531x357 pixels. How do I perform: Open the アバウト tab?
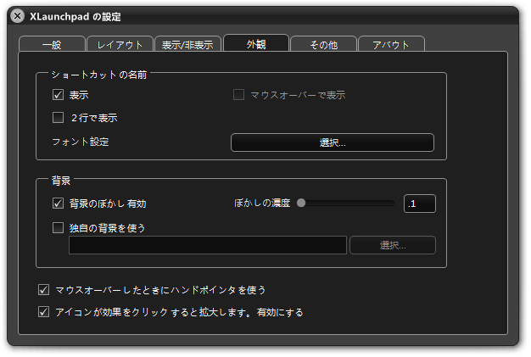(x=391, y=44)
